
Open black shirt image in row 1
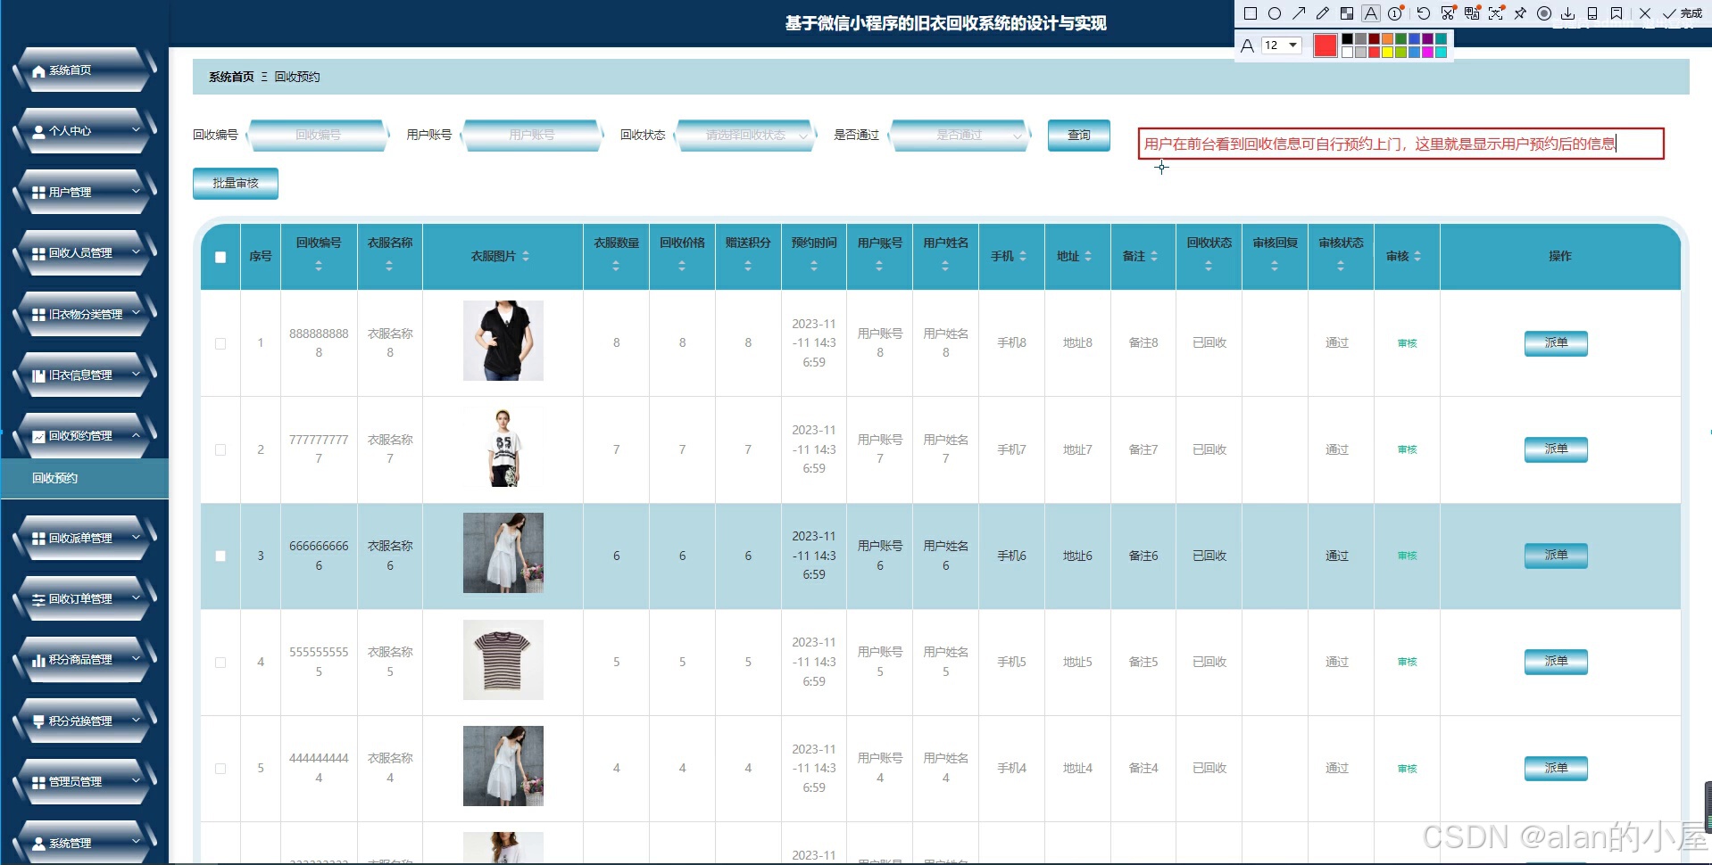point(503,341)
